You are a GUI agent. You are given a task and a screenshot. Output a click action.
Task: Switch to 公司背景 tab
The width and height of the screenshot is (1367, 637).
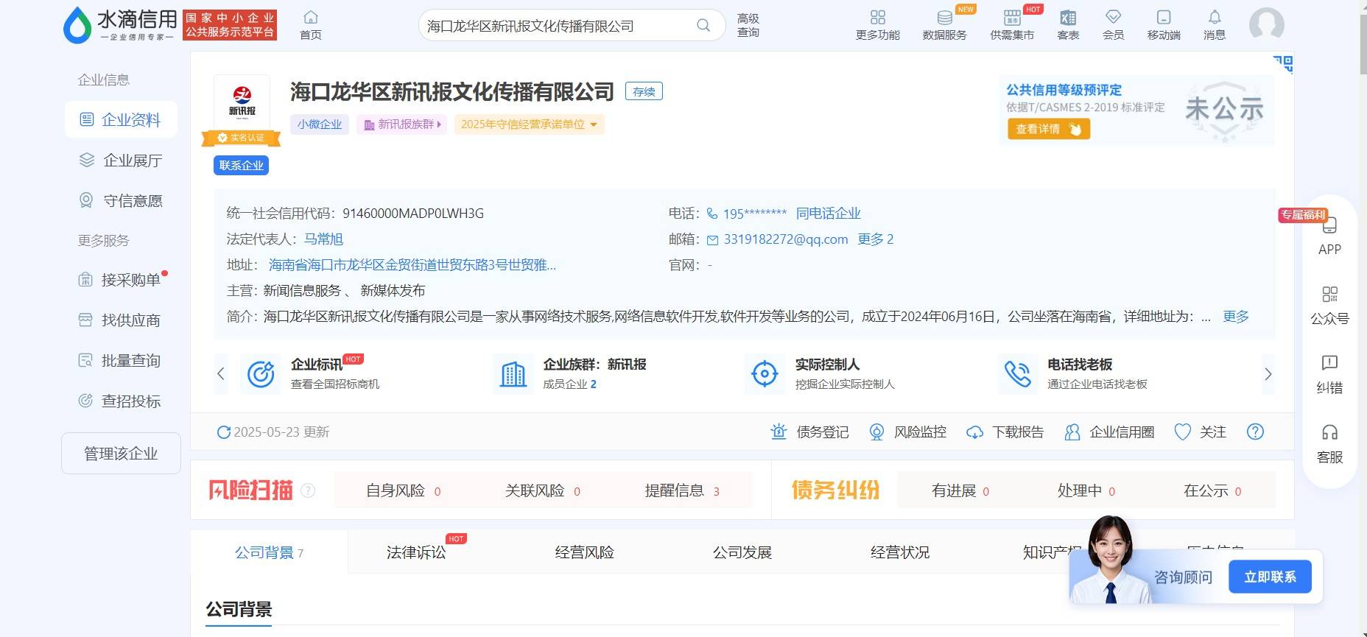click(x=269, y=552)
